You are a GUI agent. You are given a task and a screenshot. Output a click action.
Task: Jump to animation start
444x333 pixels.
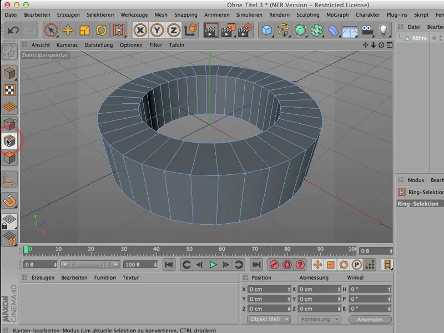click(x=169, y=265)
